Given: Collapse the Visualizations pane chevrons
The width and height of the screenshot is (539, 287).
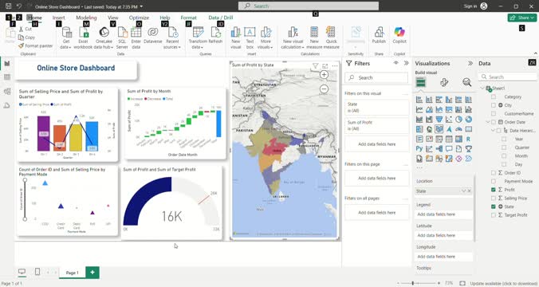Looking at the screenshot, I should pyautogui.click(x=470, y=63).
